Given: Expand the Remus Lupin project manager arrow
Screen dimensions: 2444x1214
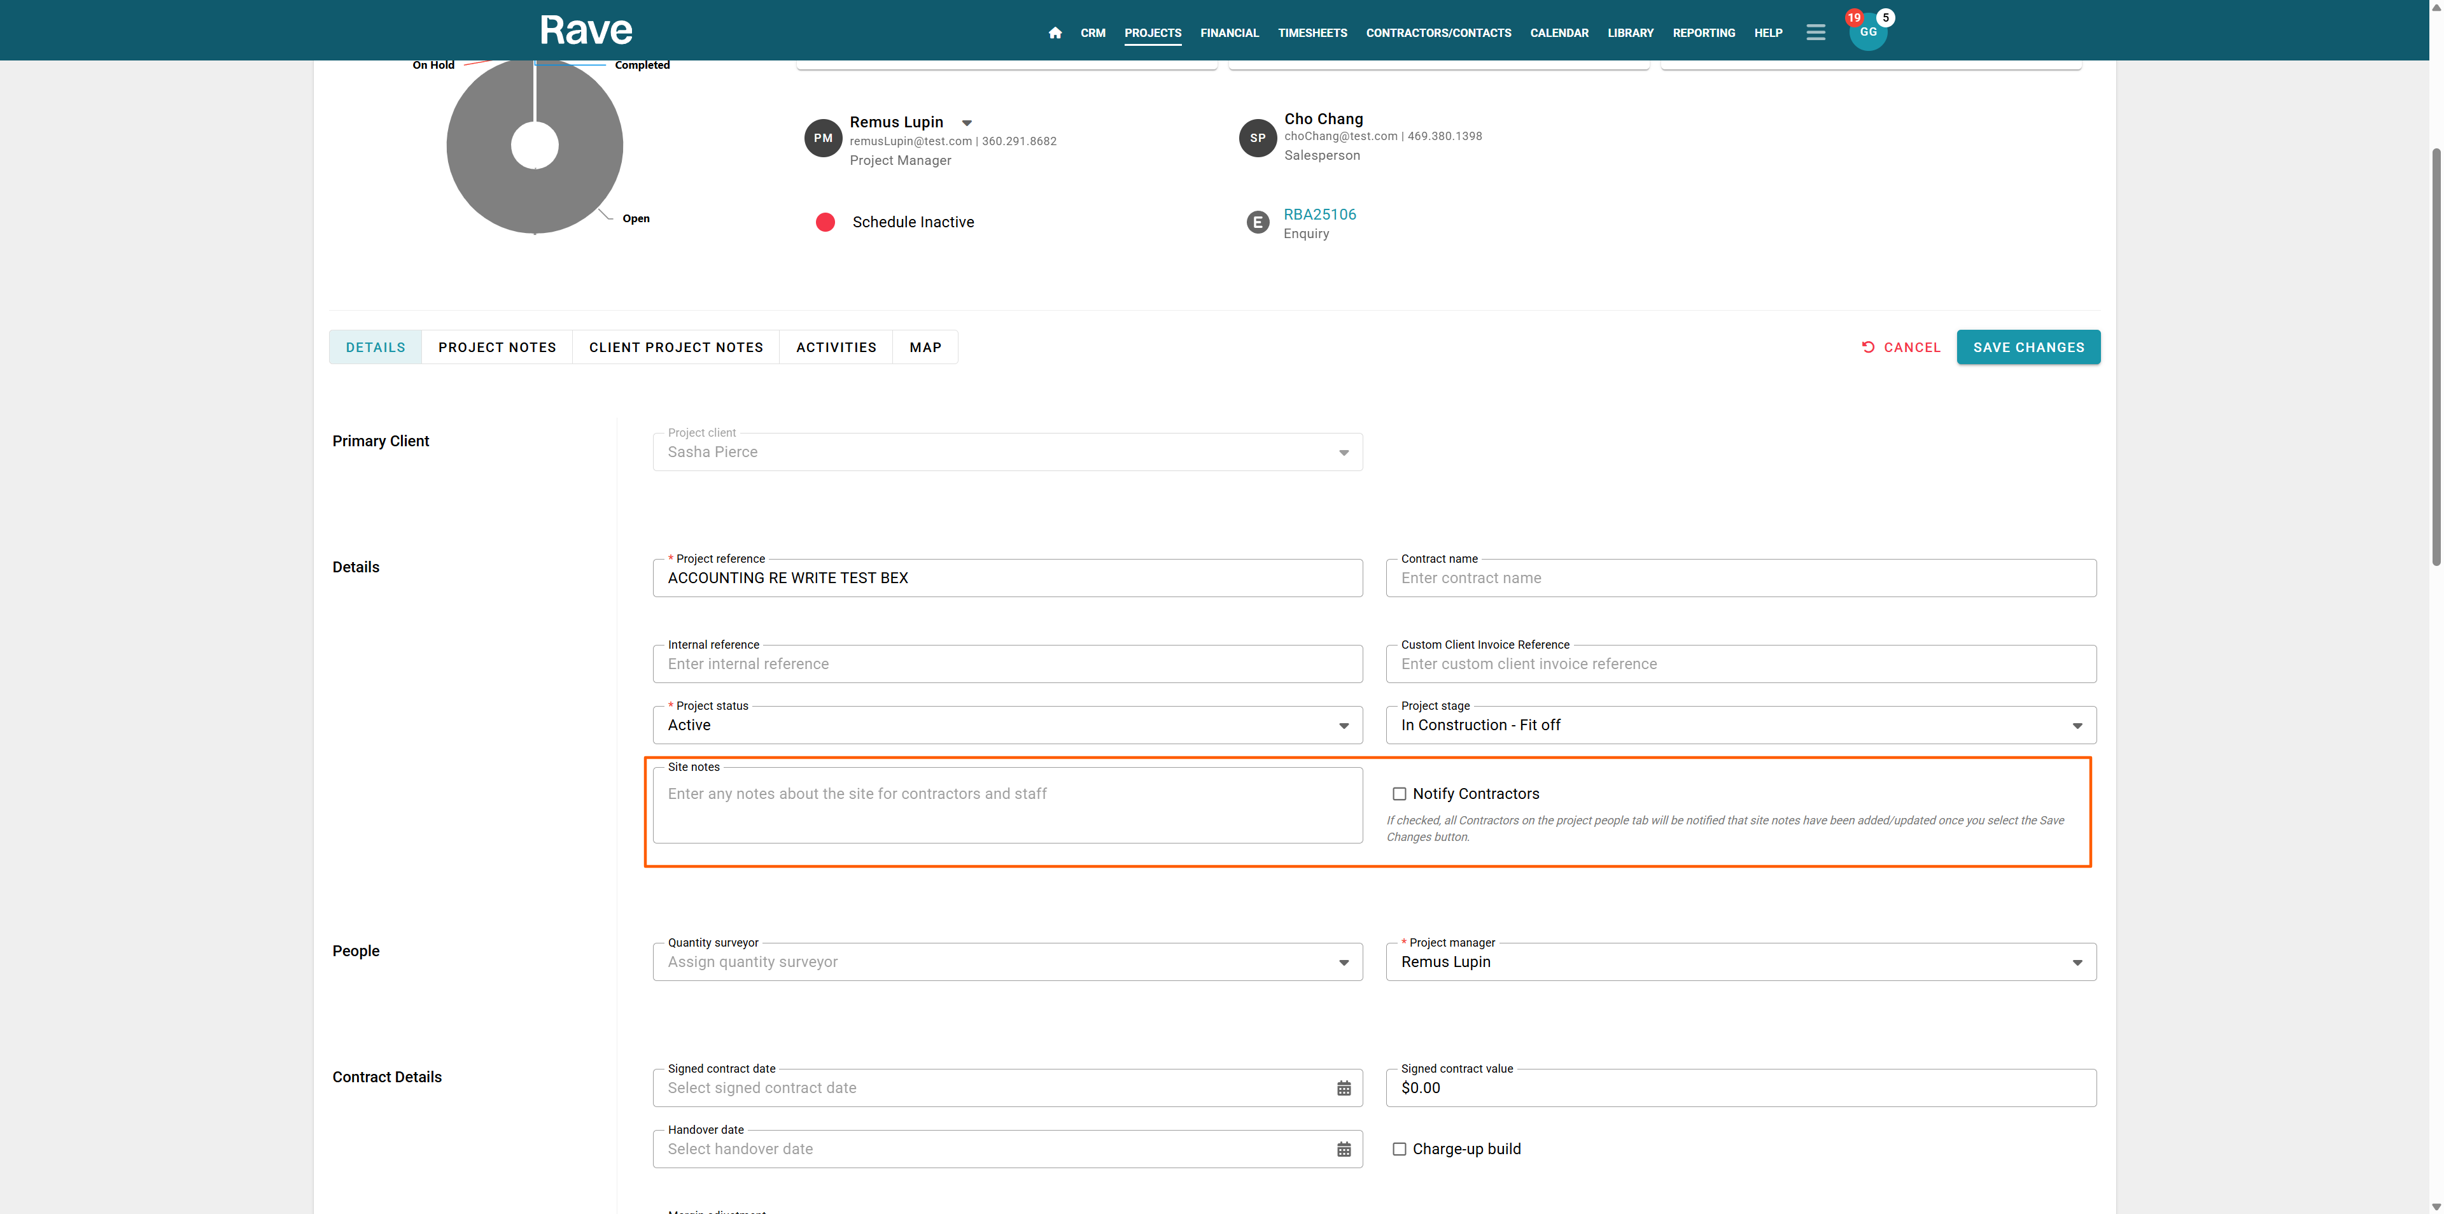Looking at the screenshot, I should 966,122.
